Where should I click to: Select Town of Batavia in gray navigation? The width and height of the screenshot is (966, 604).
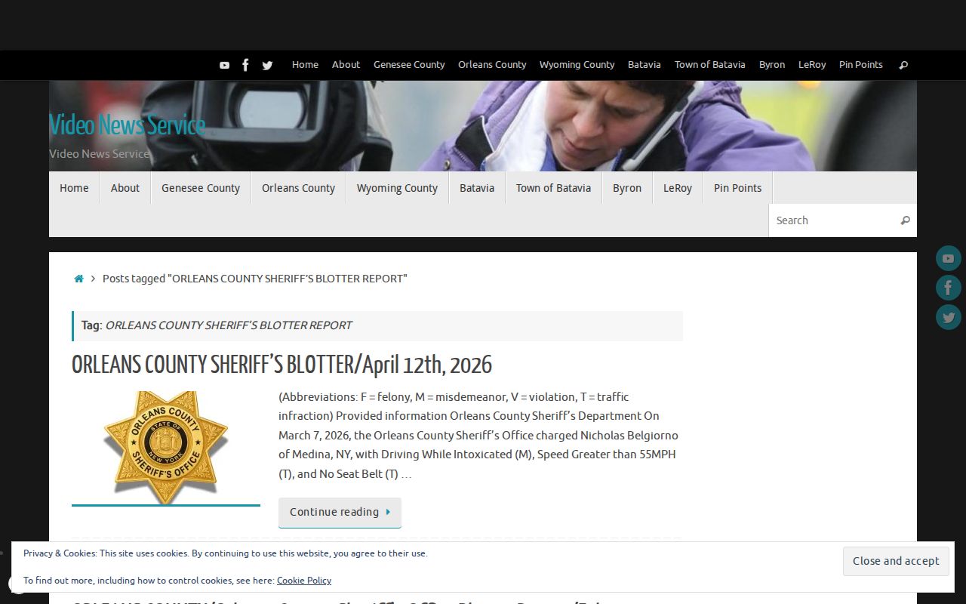coord(553,188)
